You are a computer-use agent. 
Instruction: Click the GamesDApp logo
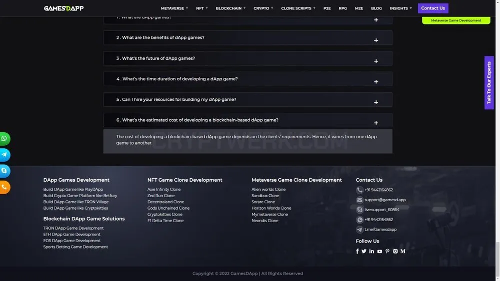point(64,8)
